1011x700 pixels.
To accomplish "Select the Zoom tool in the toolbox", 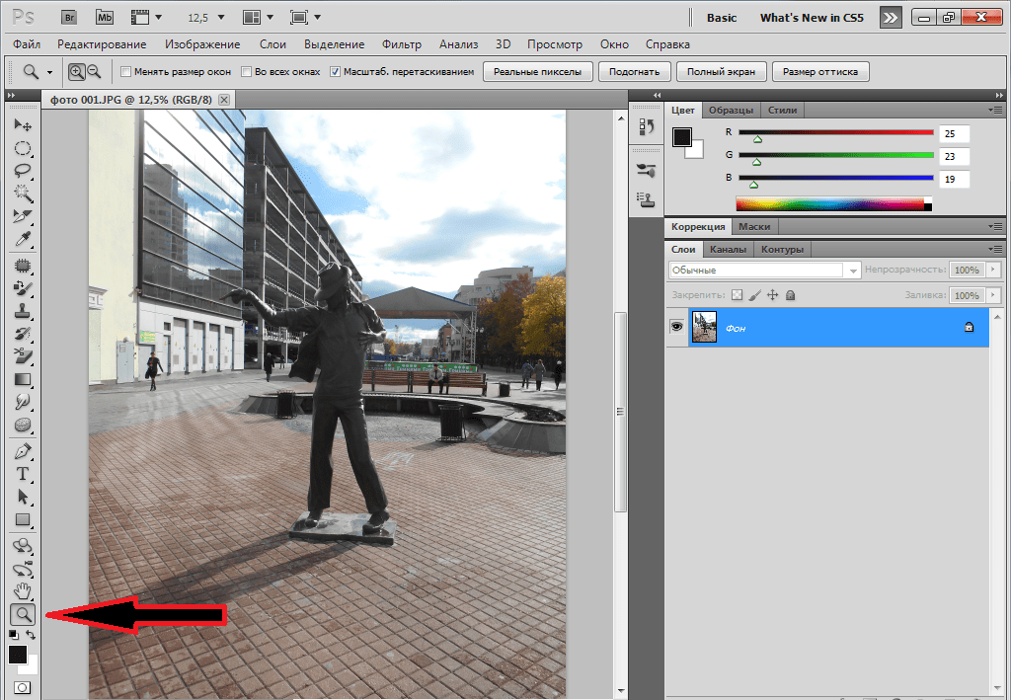I will [23, 615].
